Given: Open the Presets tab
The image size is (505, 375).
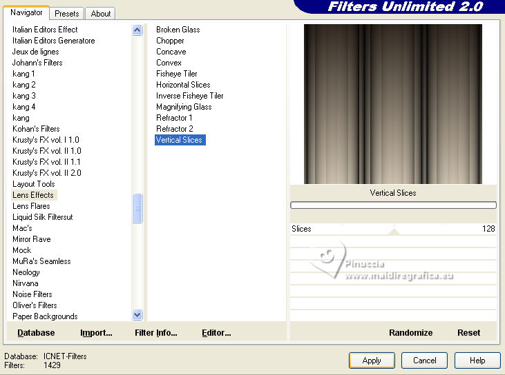Looking at the screenshot, I should (x=67, y=14).
